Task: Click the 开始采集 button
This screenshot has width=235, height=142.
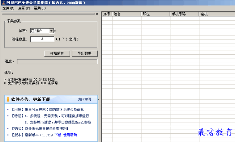Action: coord(57,53)
